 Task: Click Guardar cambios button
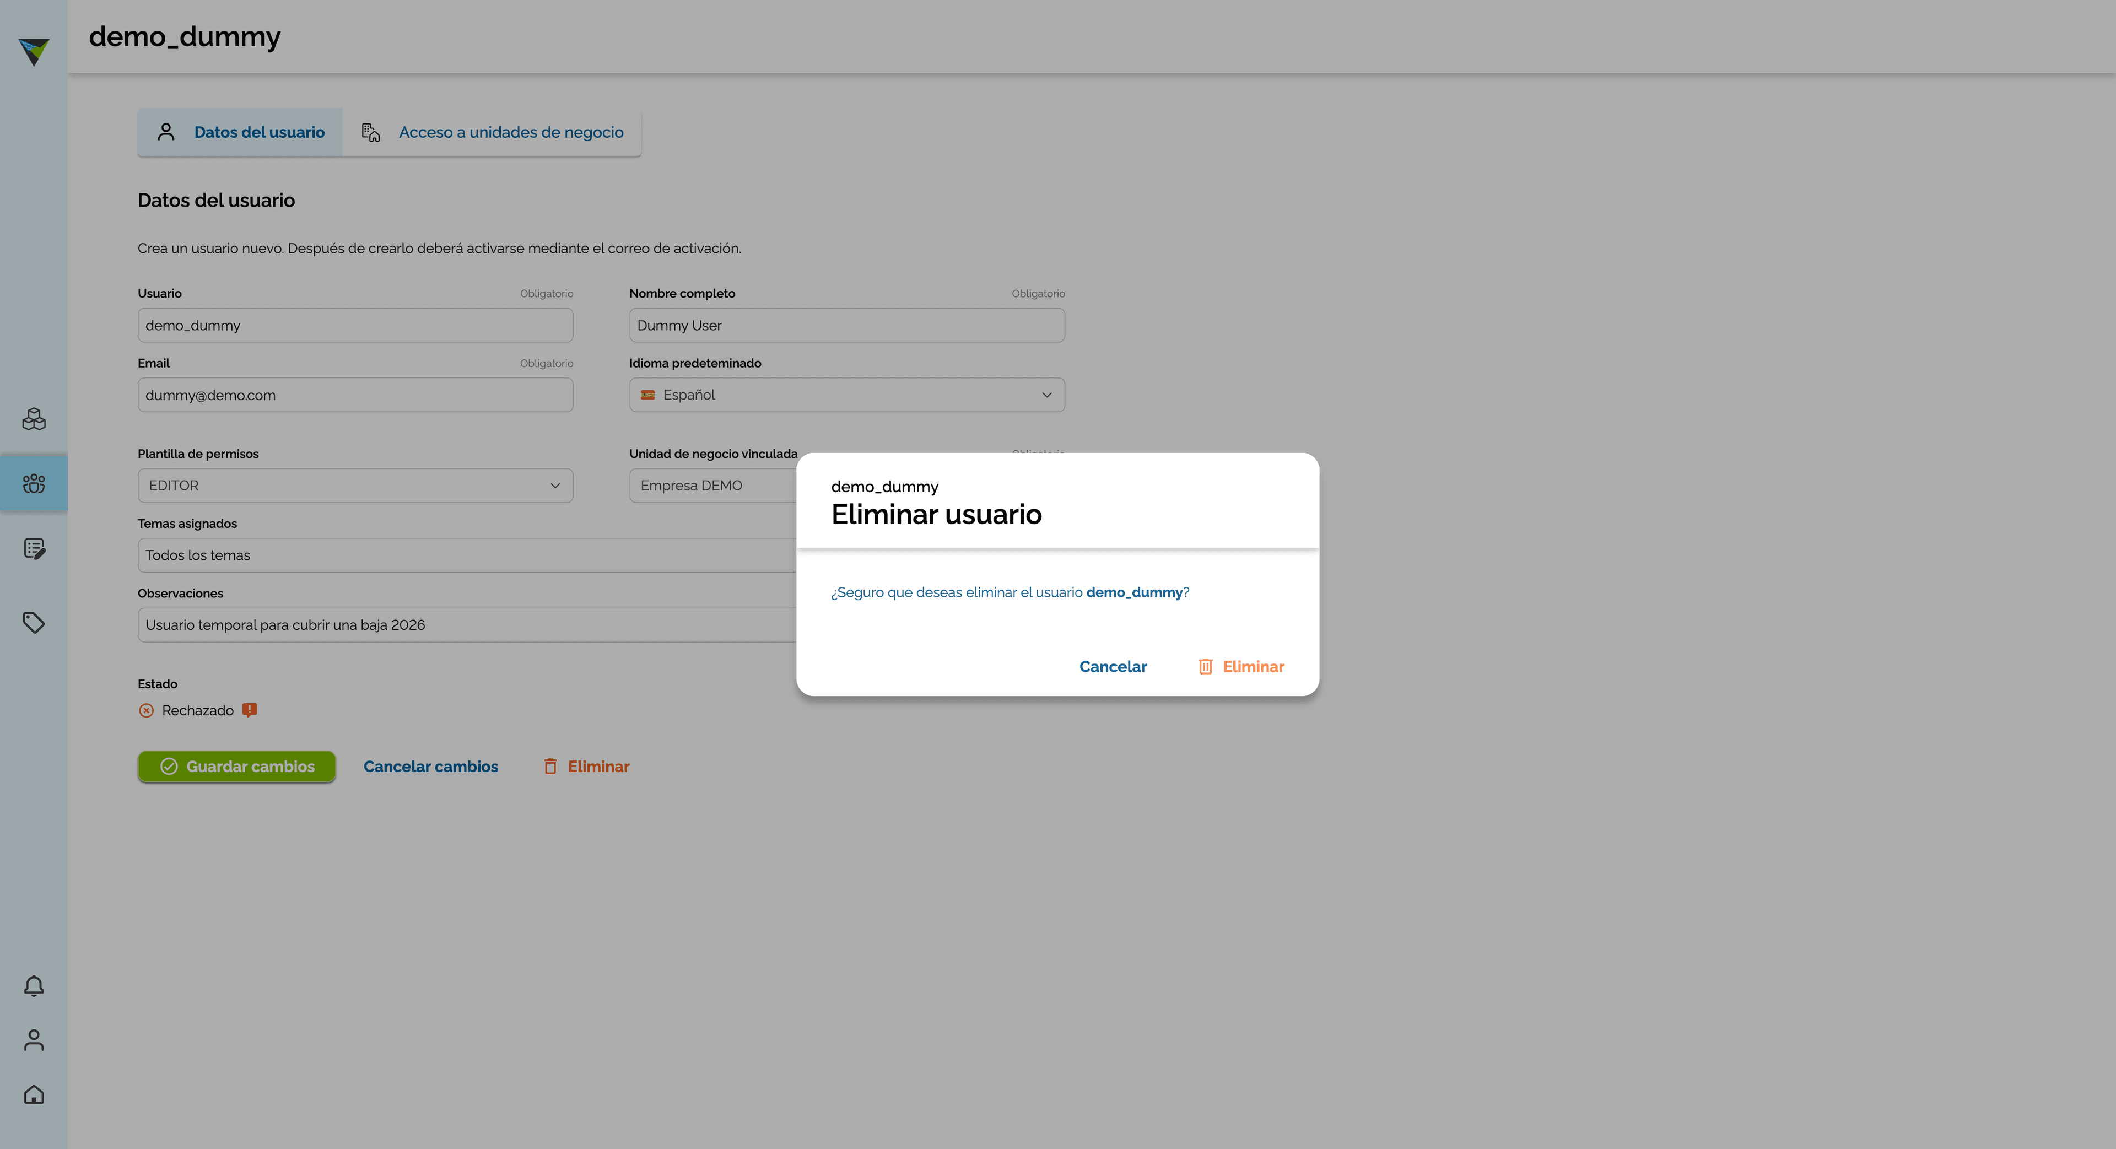pyautogui.click(x=236, y=766)
